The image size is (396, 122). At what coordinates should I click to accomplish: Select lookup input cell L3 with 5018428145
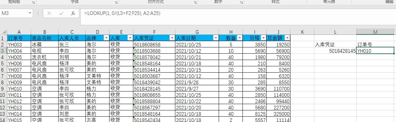pos(335,51)
